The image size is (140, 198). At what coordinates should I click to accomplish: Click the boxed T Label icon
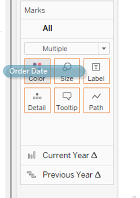click(96, 67)
